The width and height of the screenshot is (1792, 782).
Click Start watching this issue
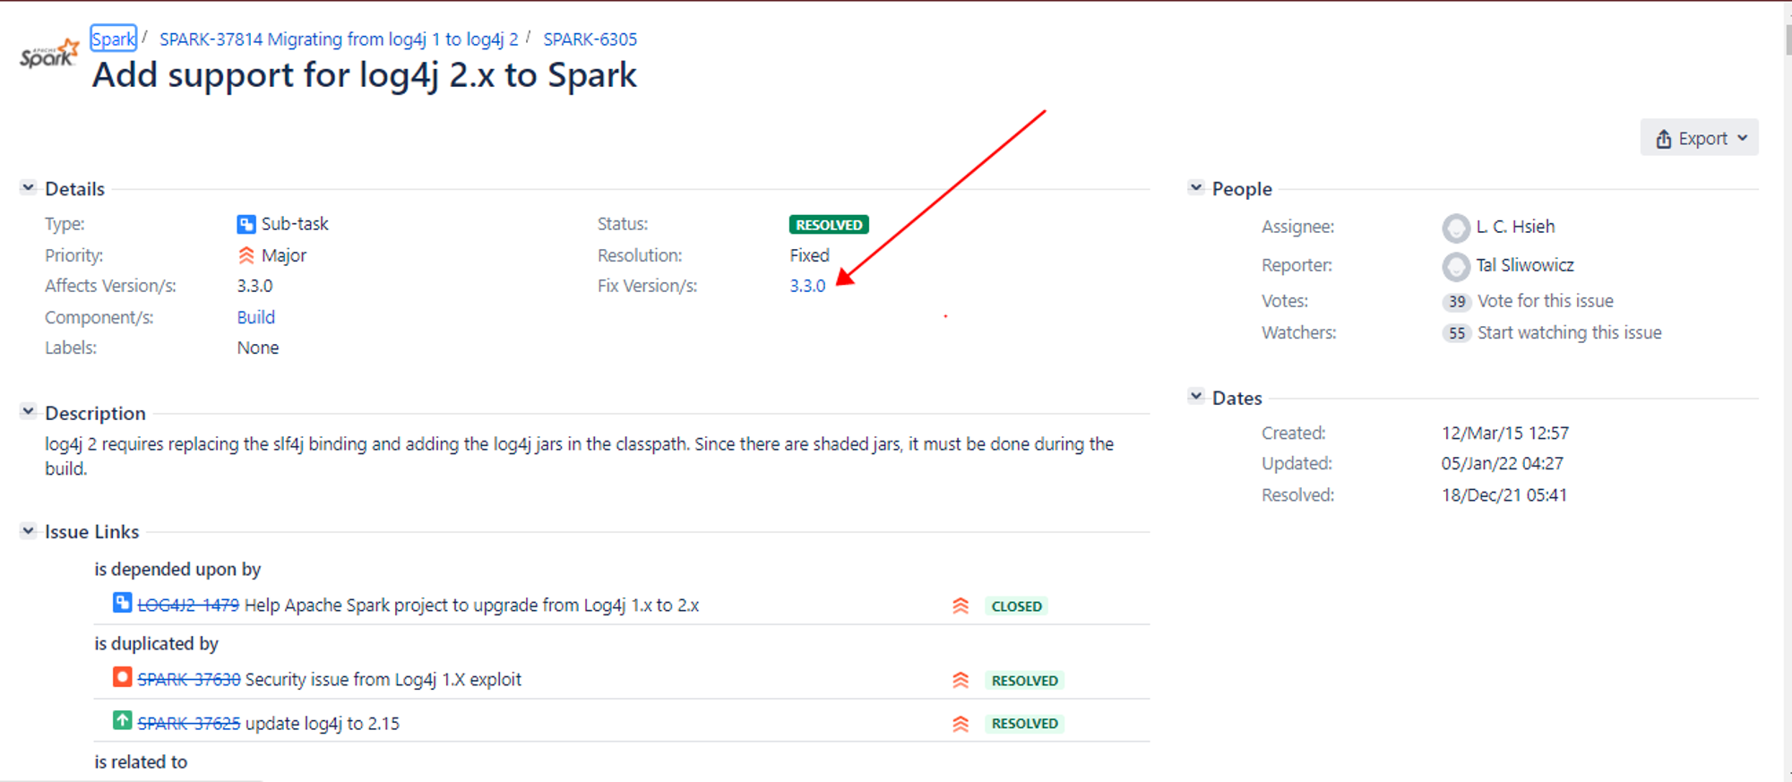click(x=1569, y=332)
